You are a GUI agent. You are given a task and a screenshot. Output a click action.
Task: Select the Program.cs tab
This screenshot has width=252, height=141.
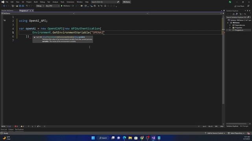(x=24, y=11)
